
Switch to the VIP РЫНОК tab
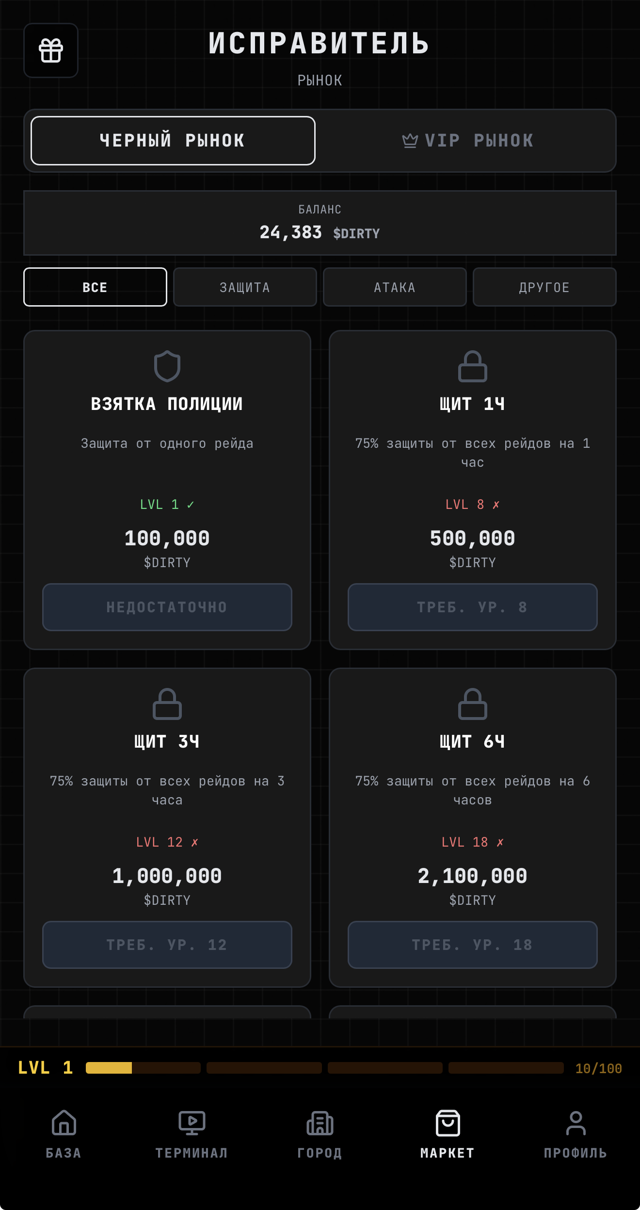(x=467, y=140)
